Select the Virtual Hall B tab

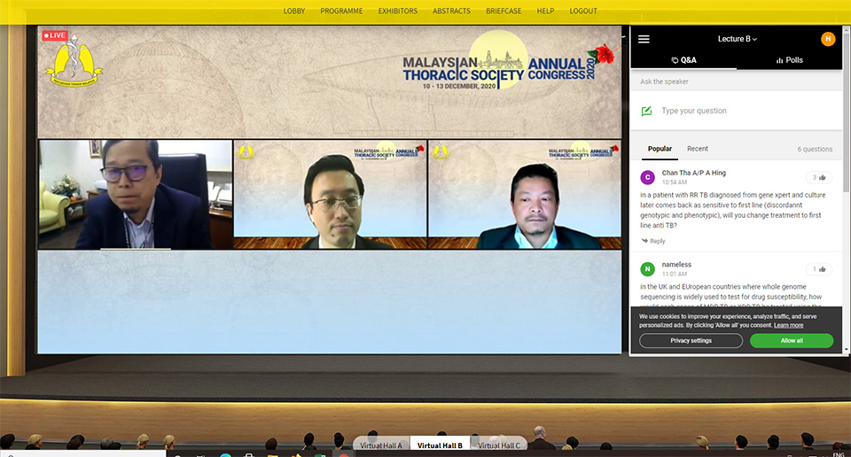440,445
